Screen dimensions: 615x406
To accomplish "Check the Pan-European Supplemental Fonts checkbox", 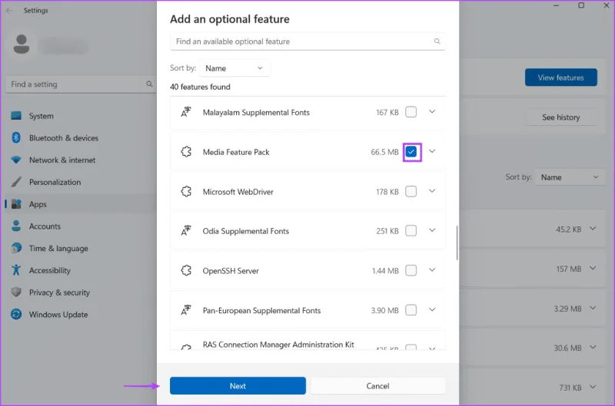I will [x=411, y=310].
